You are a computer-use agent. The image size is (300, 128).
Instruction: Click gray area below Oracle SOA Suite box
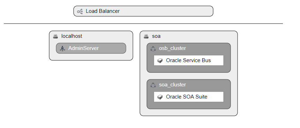point(189,105)
